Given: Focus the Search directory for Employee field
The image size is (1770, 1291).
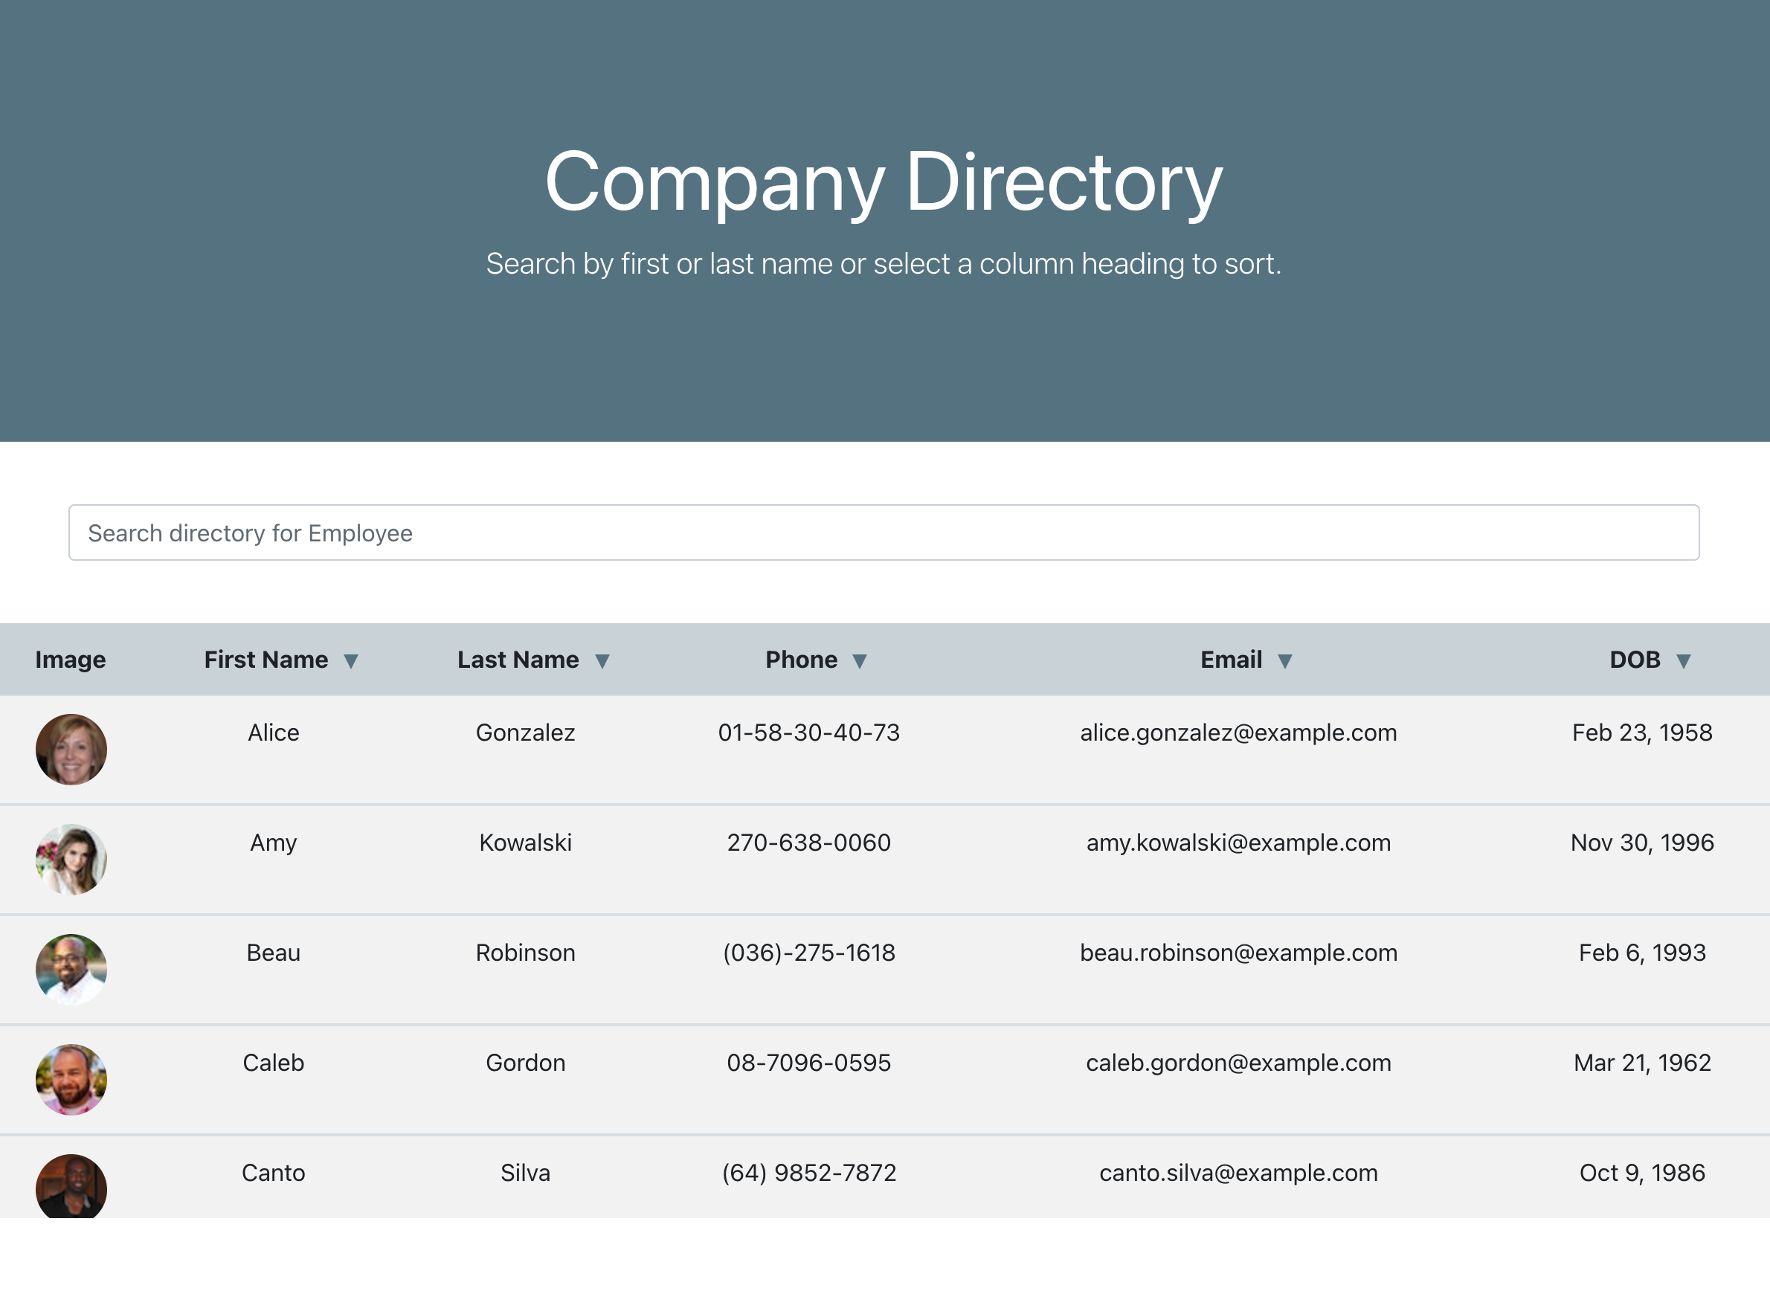Looking at the screenshot, I should [884, 532].
